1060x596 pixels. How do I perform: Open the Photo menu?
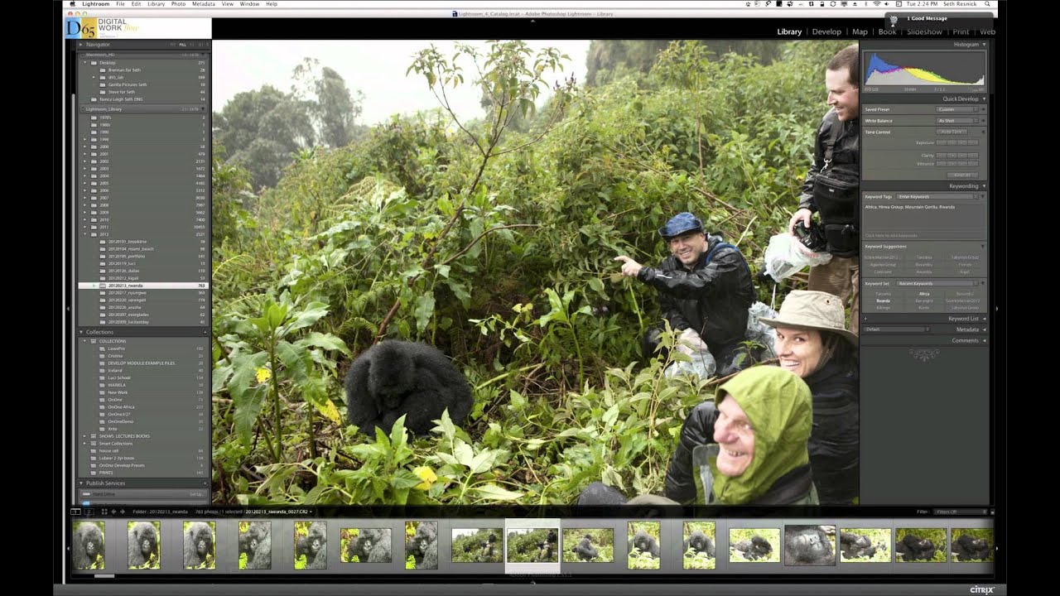[x=178, y=4]
